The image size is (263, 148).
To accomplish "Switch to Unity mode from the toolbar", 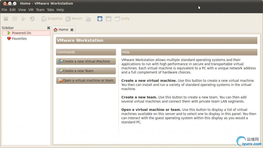I will click(x=122, y=19).
